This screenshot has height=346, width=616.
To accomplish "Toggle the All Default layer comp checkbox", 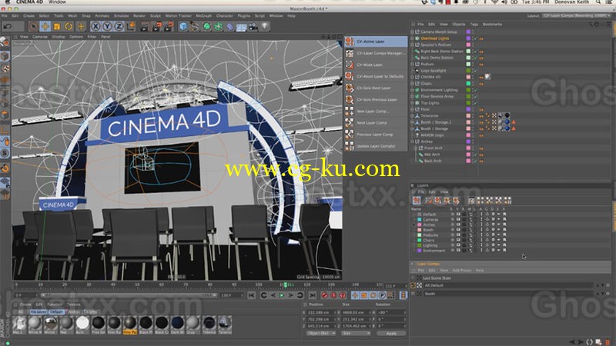I will click(x=413, y=285).
